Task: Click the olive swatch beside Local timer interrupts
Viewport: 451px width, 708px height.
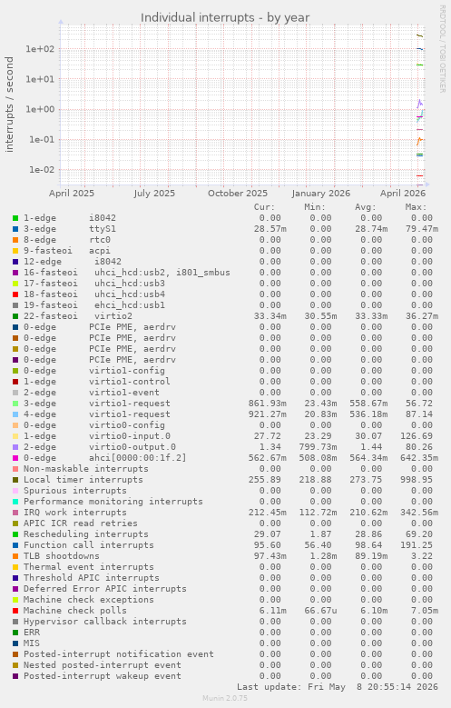Action: click(15, 480)
